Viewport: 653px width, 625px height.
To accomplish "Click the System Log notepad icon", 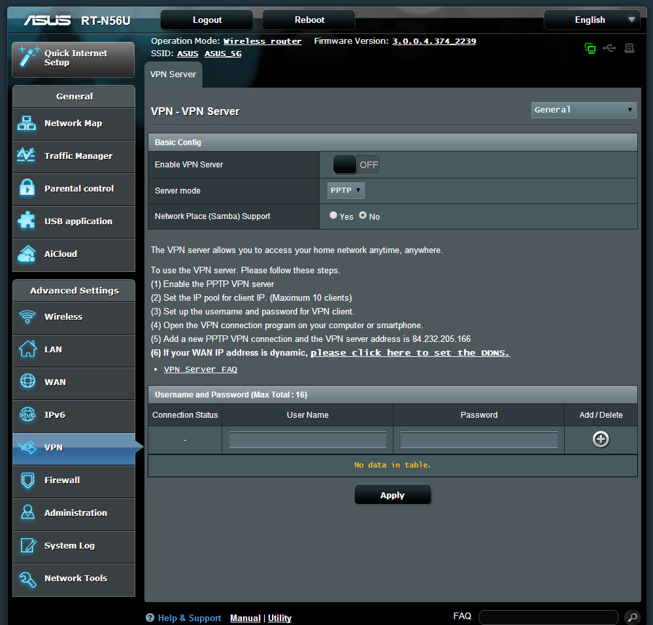I will [28, 545].
